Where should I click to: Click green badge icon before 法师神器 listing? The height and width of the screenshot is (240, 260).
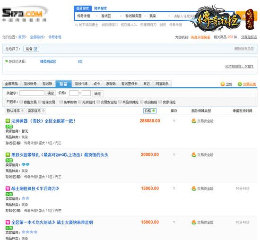point(8,121)
